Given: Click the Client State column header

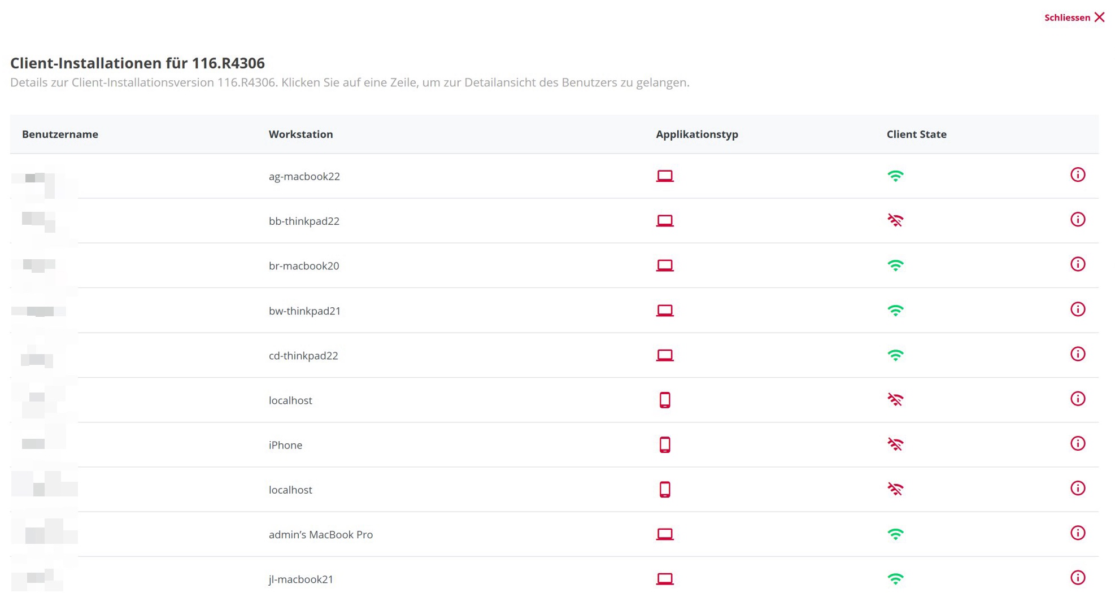Looking at the screenshot, I should [x=916, y=134].
